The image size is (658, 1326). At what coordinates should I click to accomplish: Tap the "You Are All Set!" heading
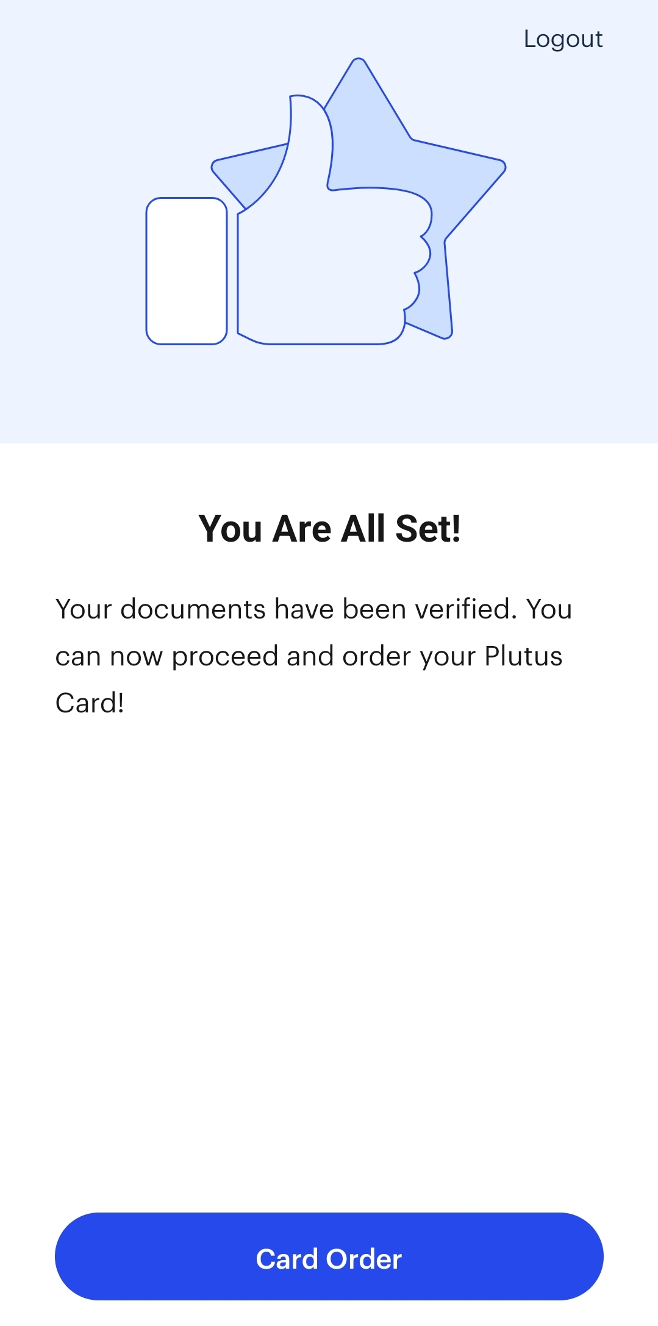(329, 528)
